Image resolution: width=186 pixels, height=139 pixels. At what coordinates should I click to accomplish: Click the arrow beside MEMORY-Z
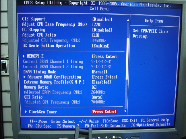point(24,56)
